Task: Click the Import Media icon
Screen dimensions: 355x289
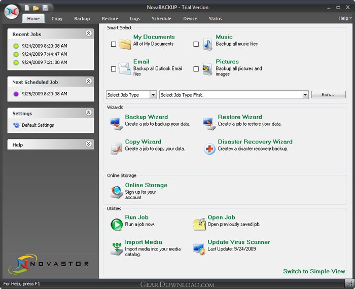Action: [117, 249]
